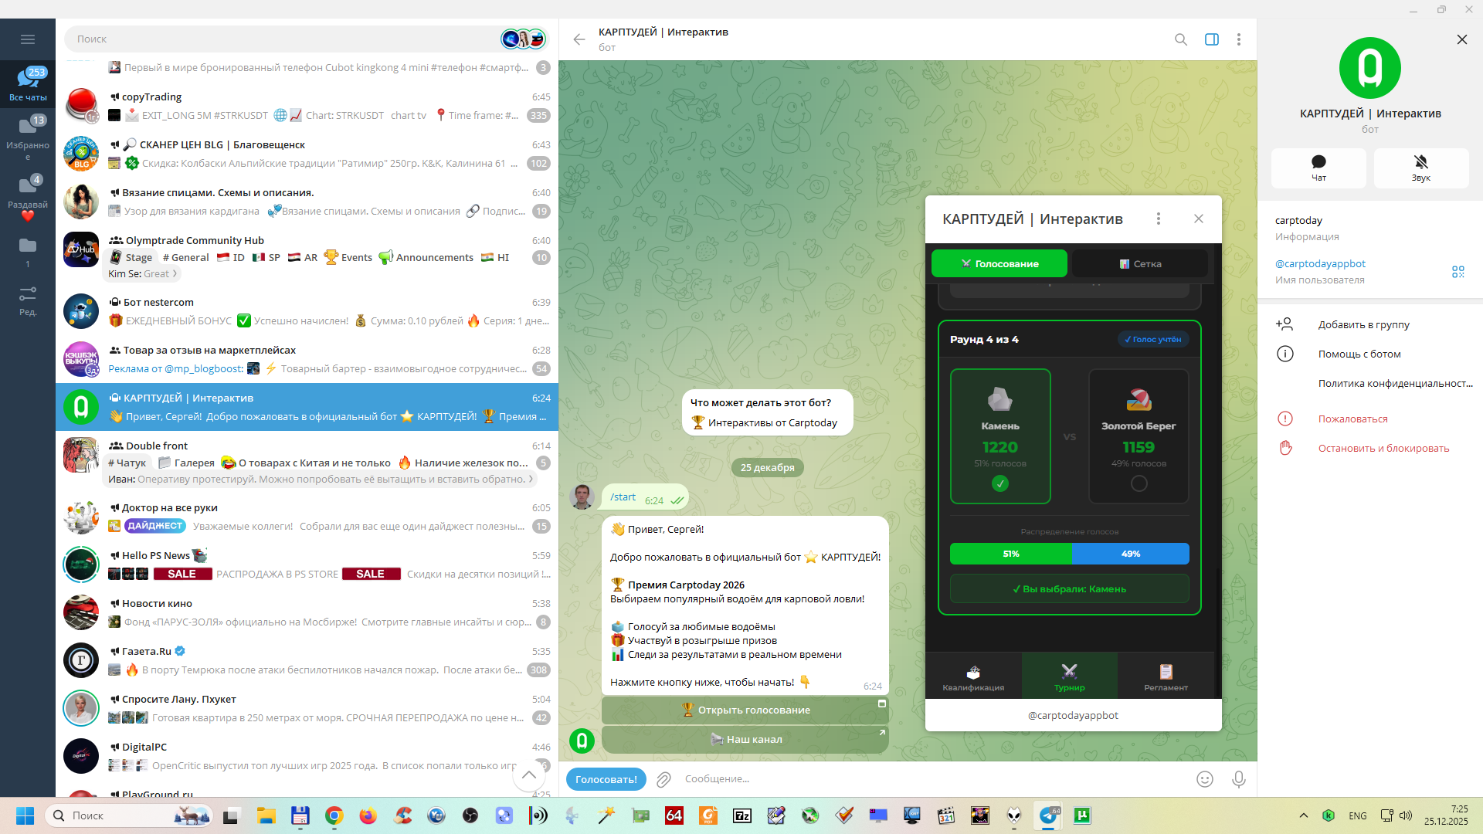Open the Наш канал link button
Viewport: 1483px width, 834px height.
coord(745,739)
